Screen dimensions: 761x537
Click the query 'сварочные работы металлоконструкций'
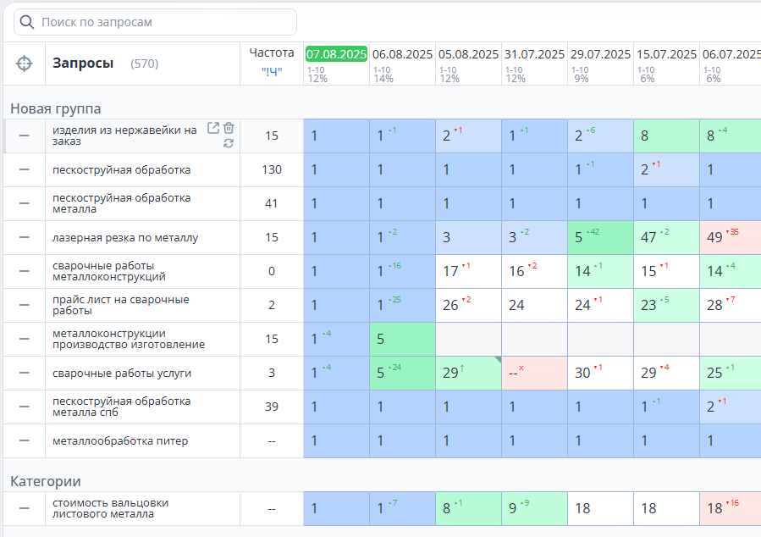point(109,271)
